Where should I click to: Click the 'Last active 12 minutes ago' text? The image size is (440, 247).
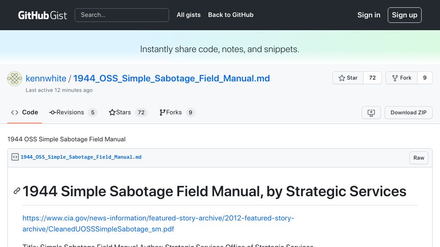point(59,90)
